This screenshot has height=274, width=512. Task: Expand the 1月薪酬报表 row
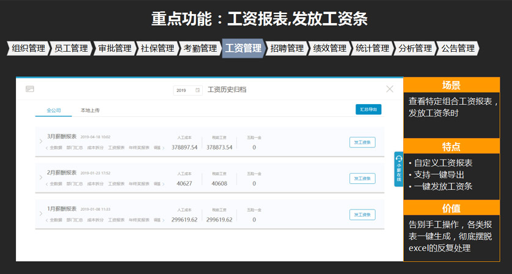[x=41, y=214]
